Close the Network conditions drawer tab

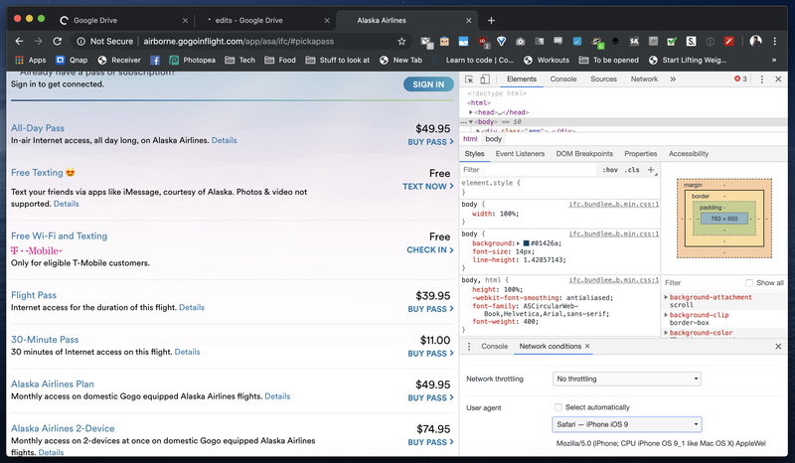point(587,346)
